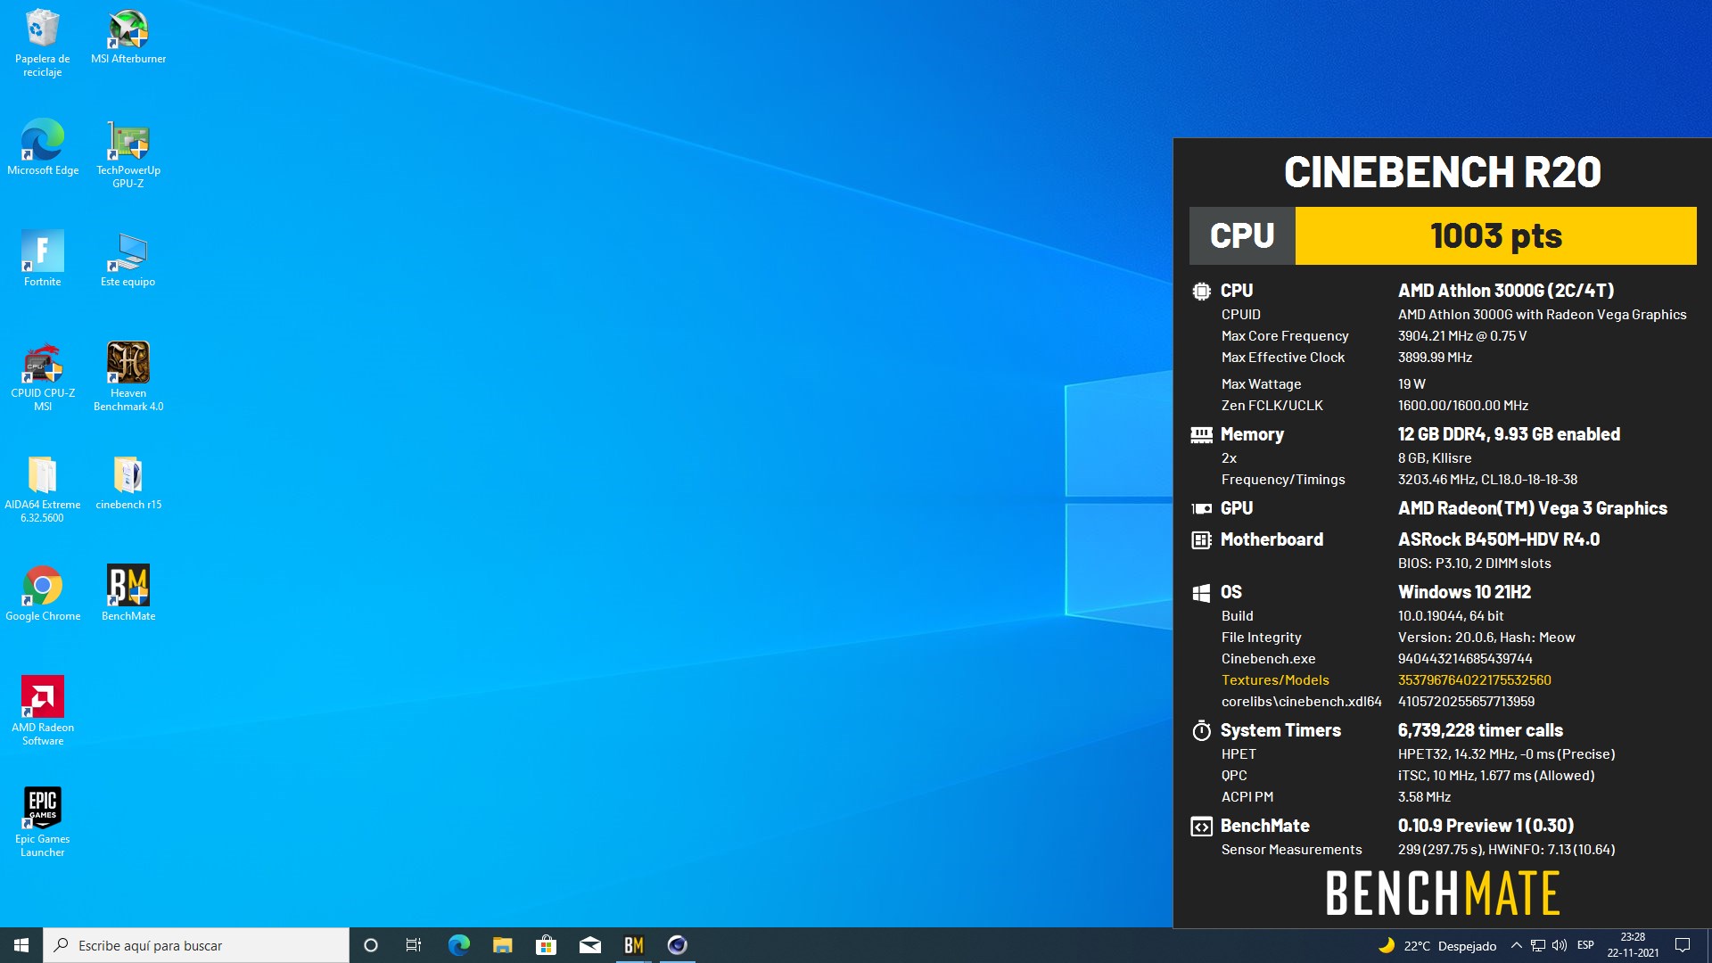Select AIDA64 Extreme folder icon

tap(42, 489)
